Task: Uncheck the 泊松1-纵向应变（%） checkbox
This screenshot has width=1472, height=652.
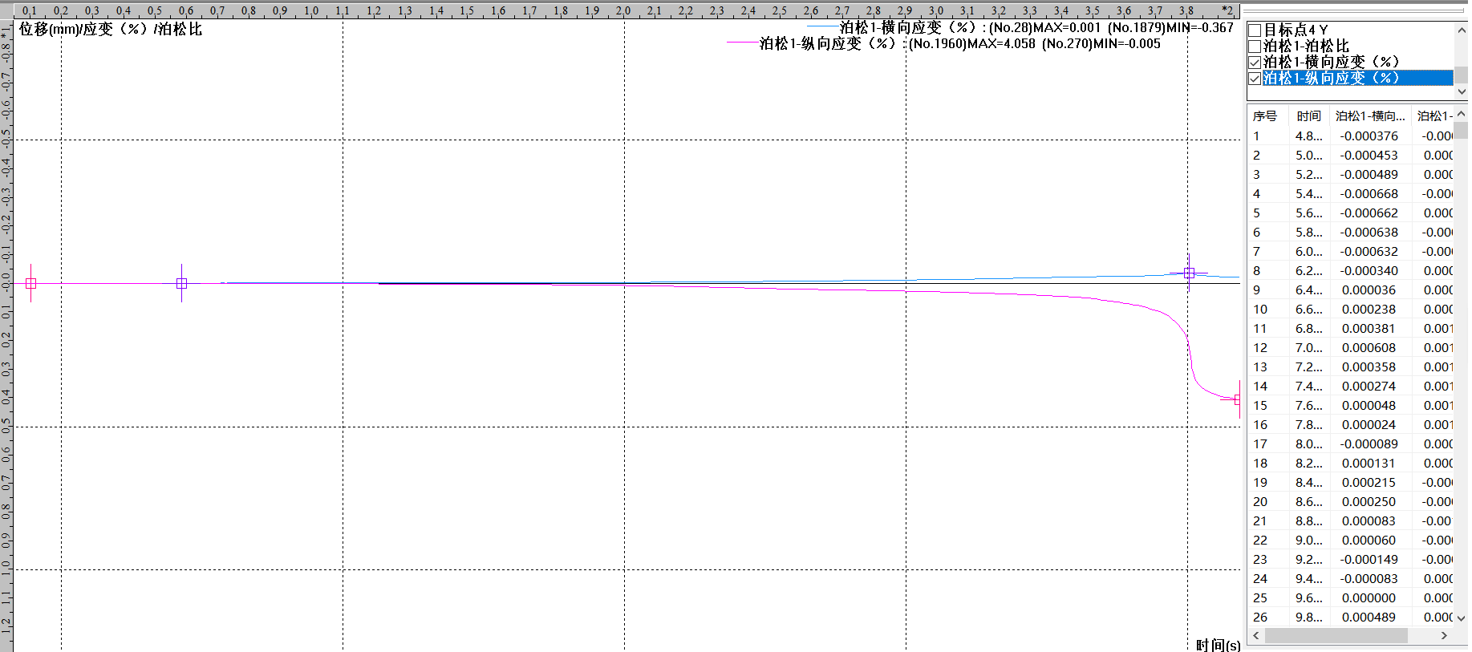Action: [x=1255, y=79]
